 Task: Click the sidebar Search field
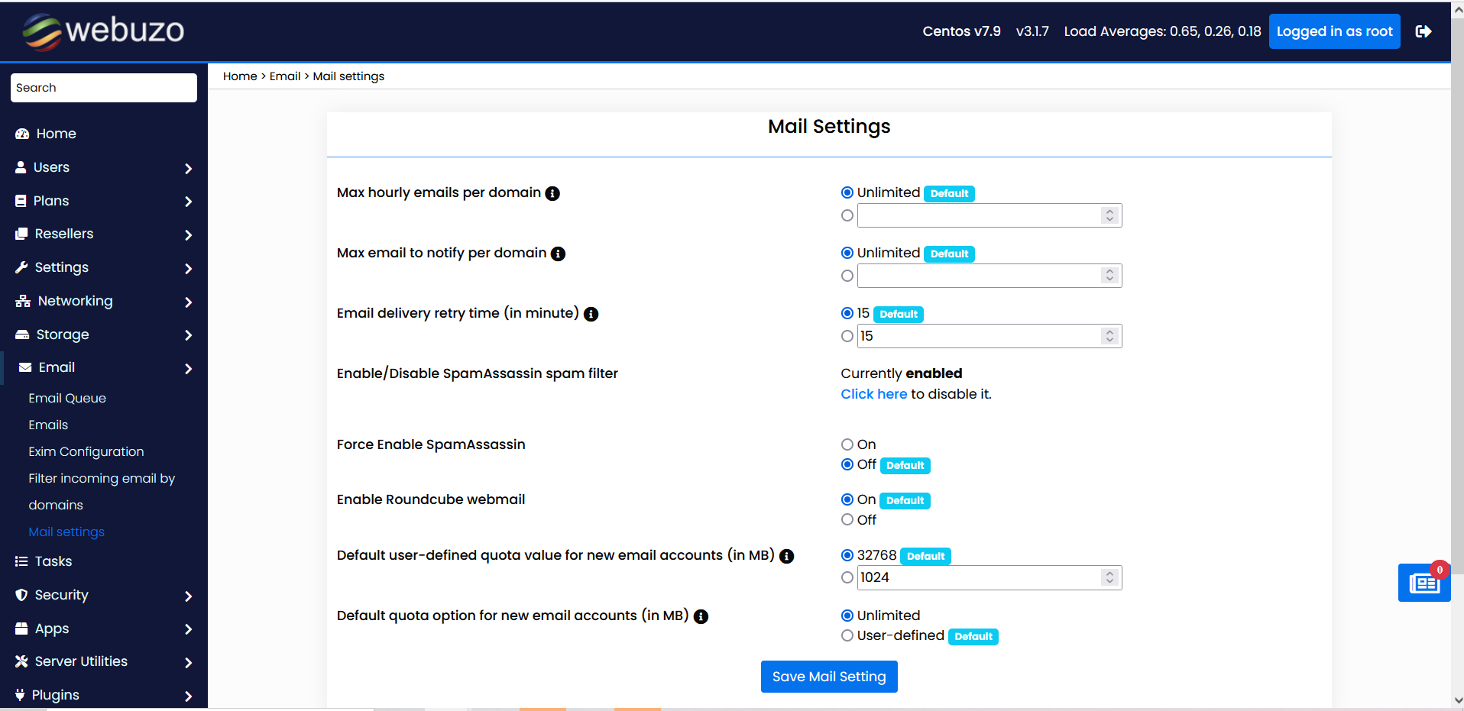[x=104, y=88]
